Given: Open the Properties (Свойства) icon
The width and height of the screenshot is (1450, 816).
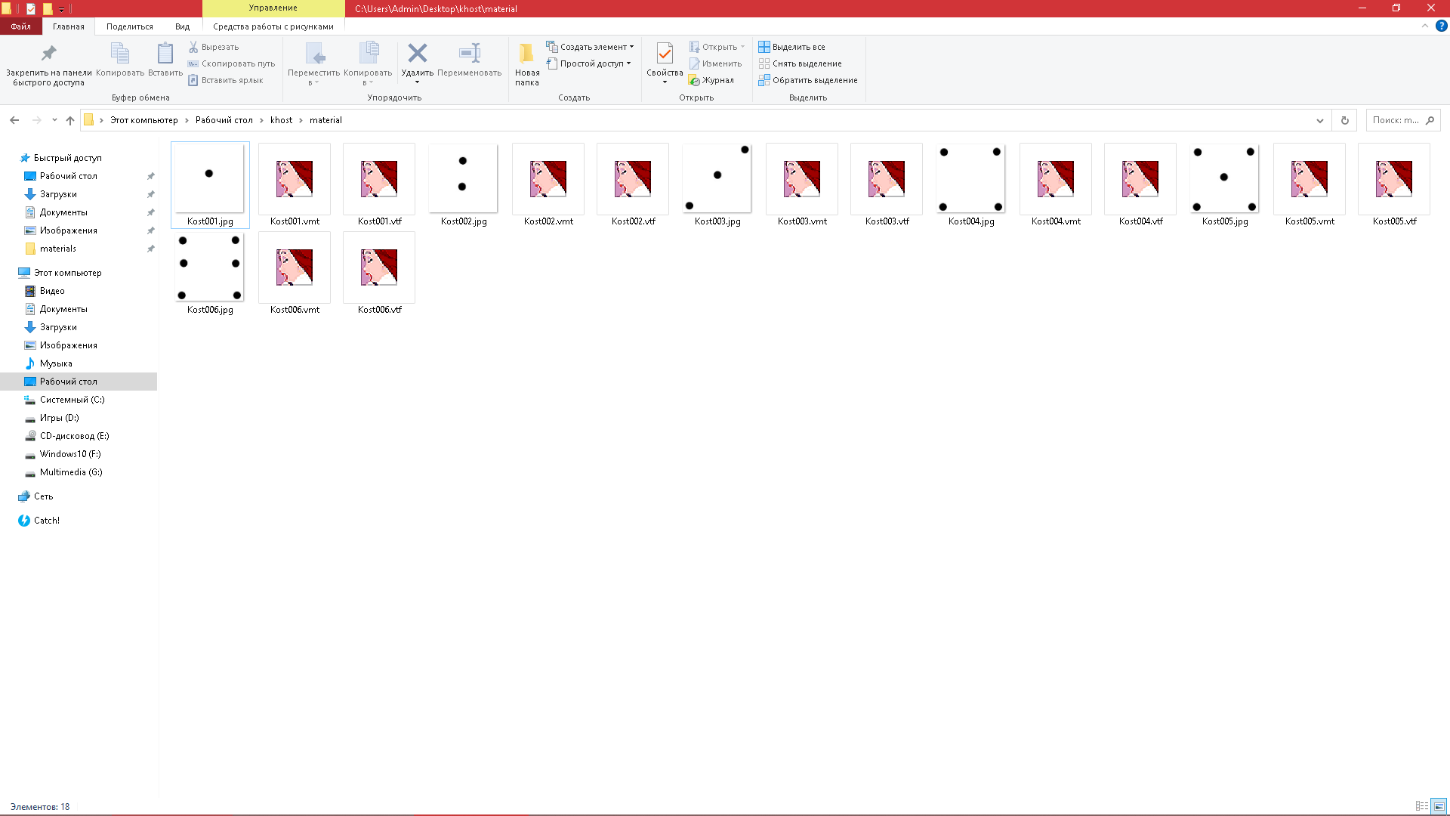Looking at the screenshot, I should [x=665, y=54].
